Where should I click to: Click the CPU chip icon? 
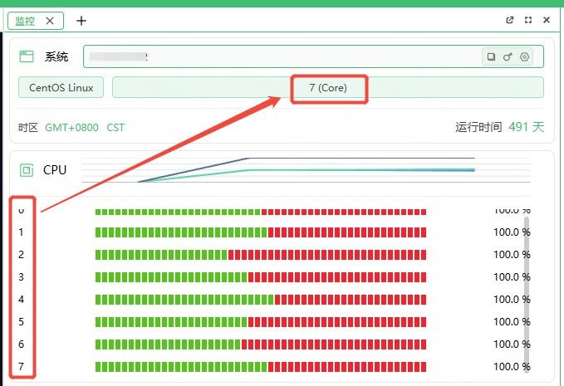coord(27,170)
